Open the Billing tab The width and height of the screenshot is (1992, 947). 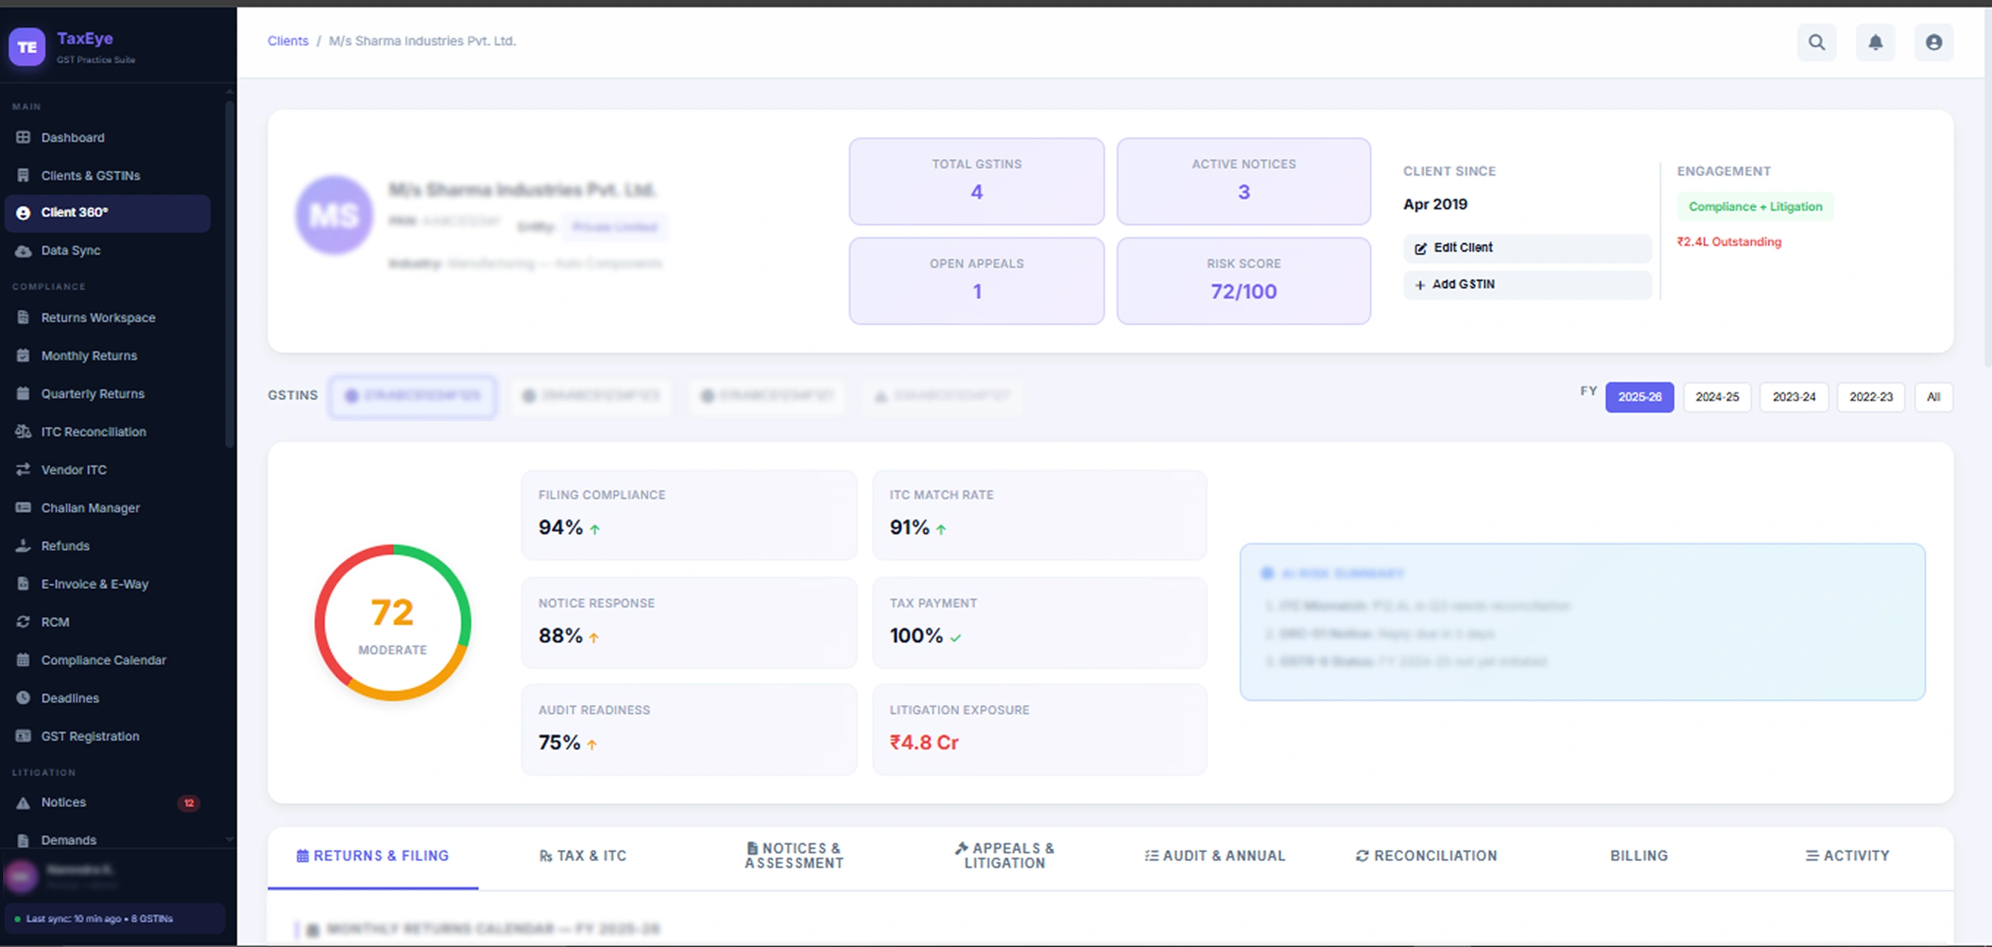(x=1639, y=856)
